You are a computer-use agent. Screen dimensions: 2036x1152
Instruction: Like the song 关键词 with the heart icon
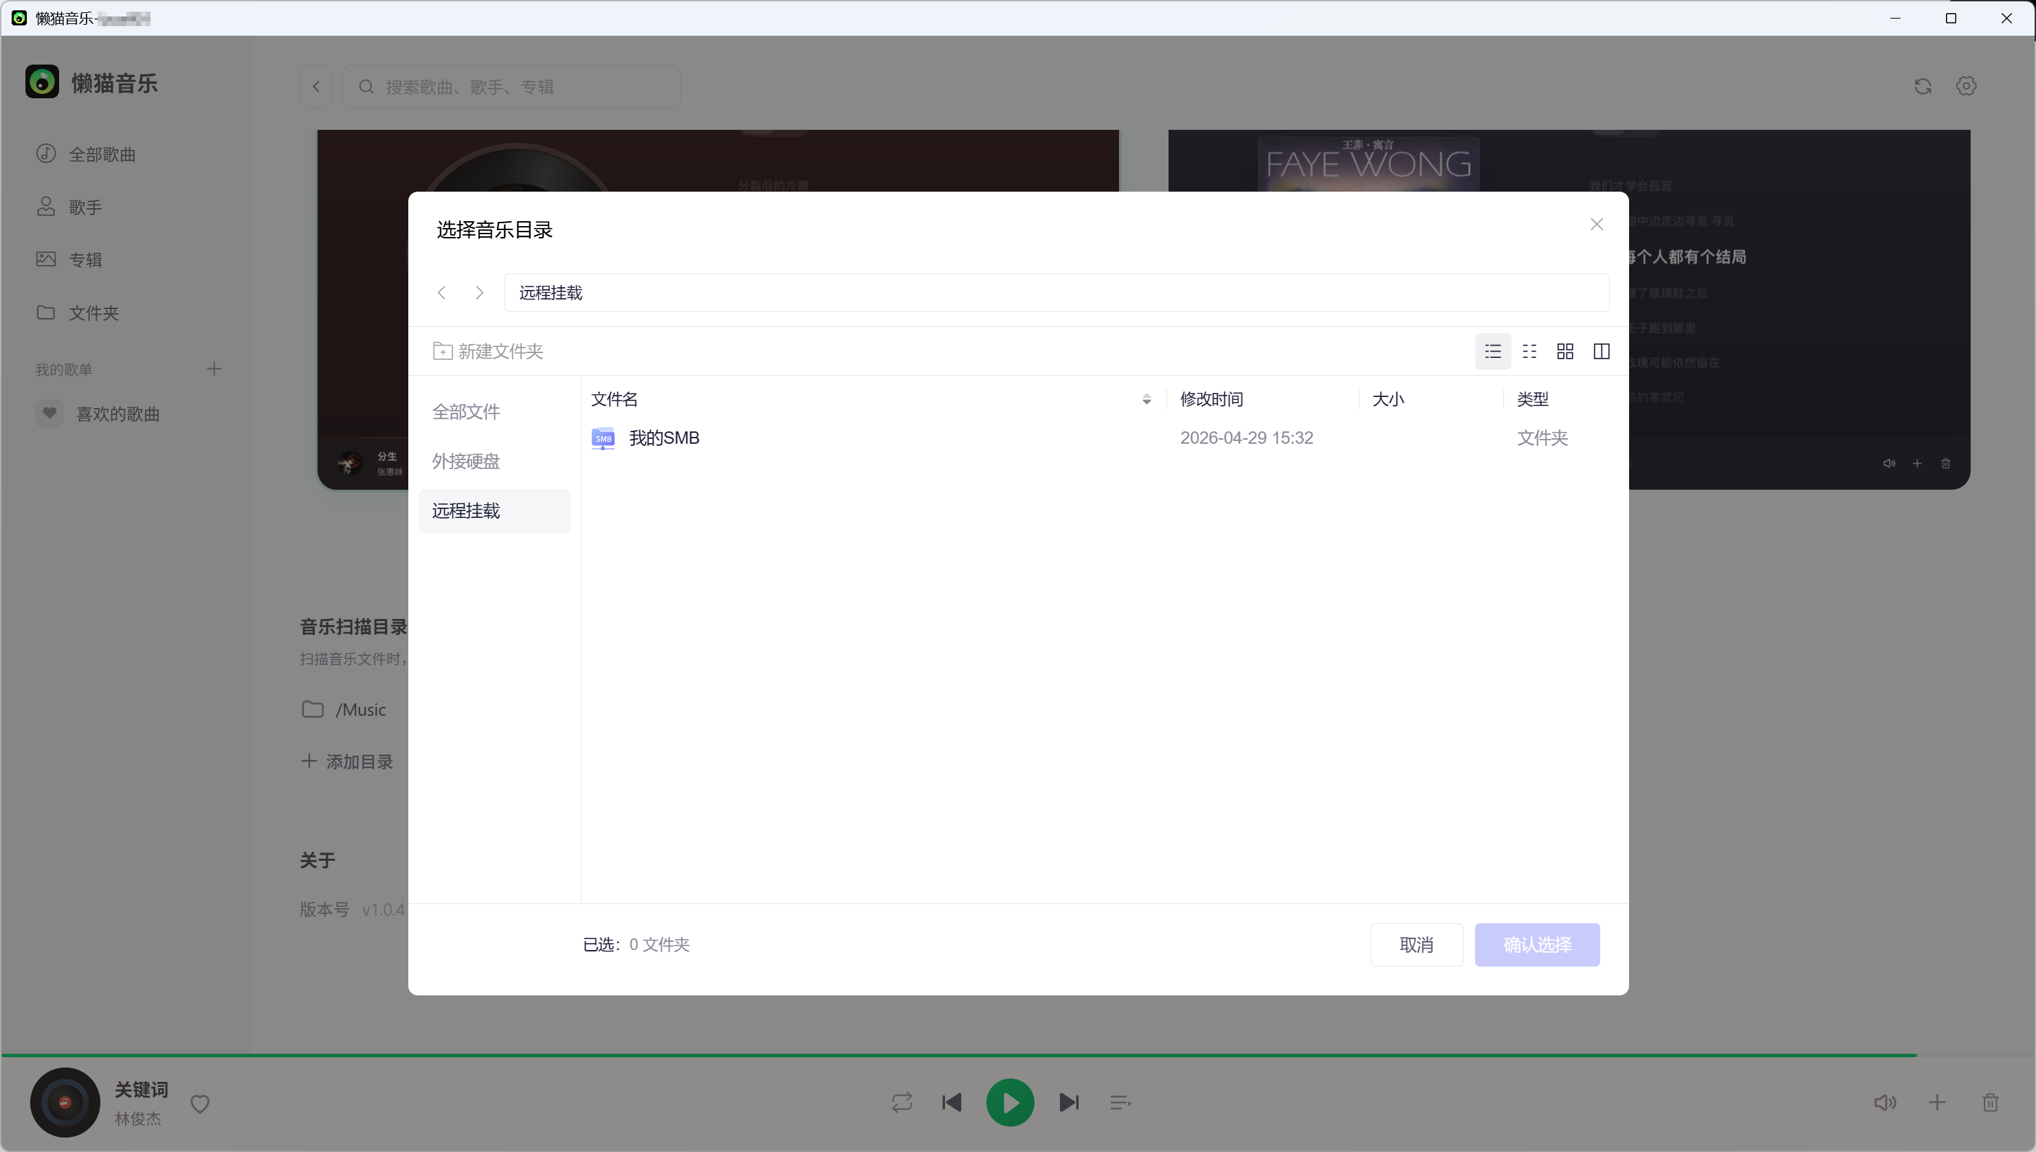coord(199,1103)
